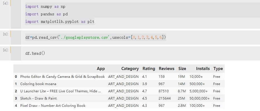
Task: Click rating value 4.1
Action: [x=144, y=77]
